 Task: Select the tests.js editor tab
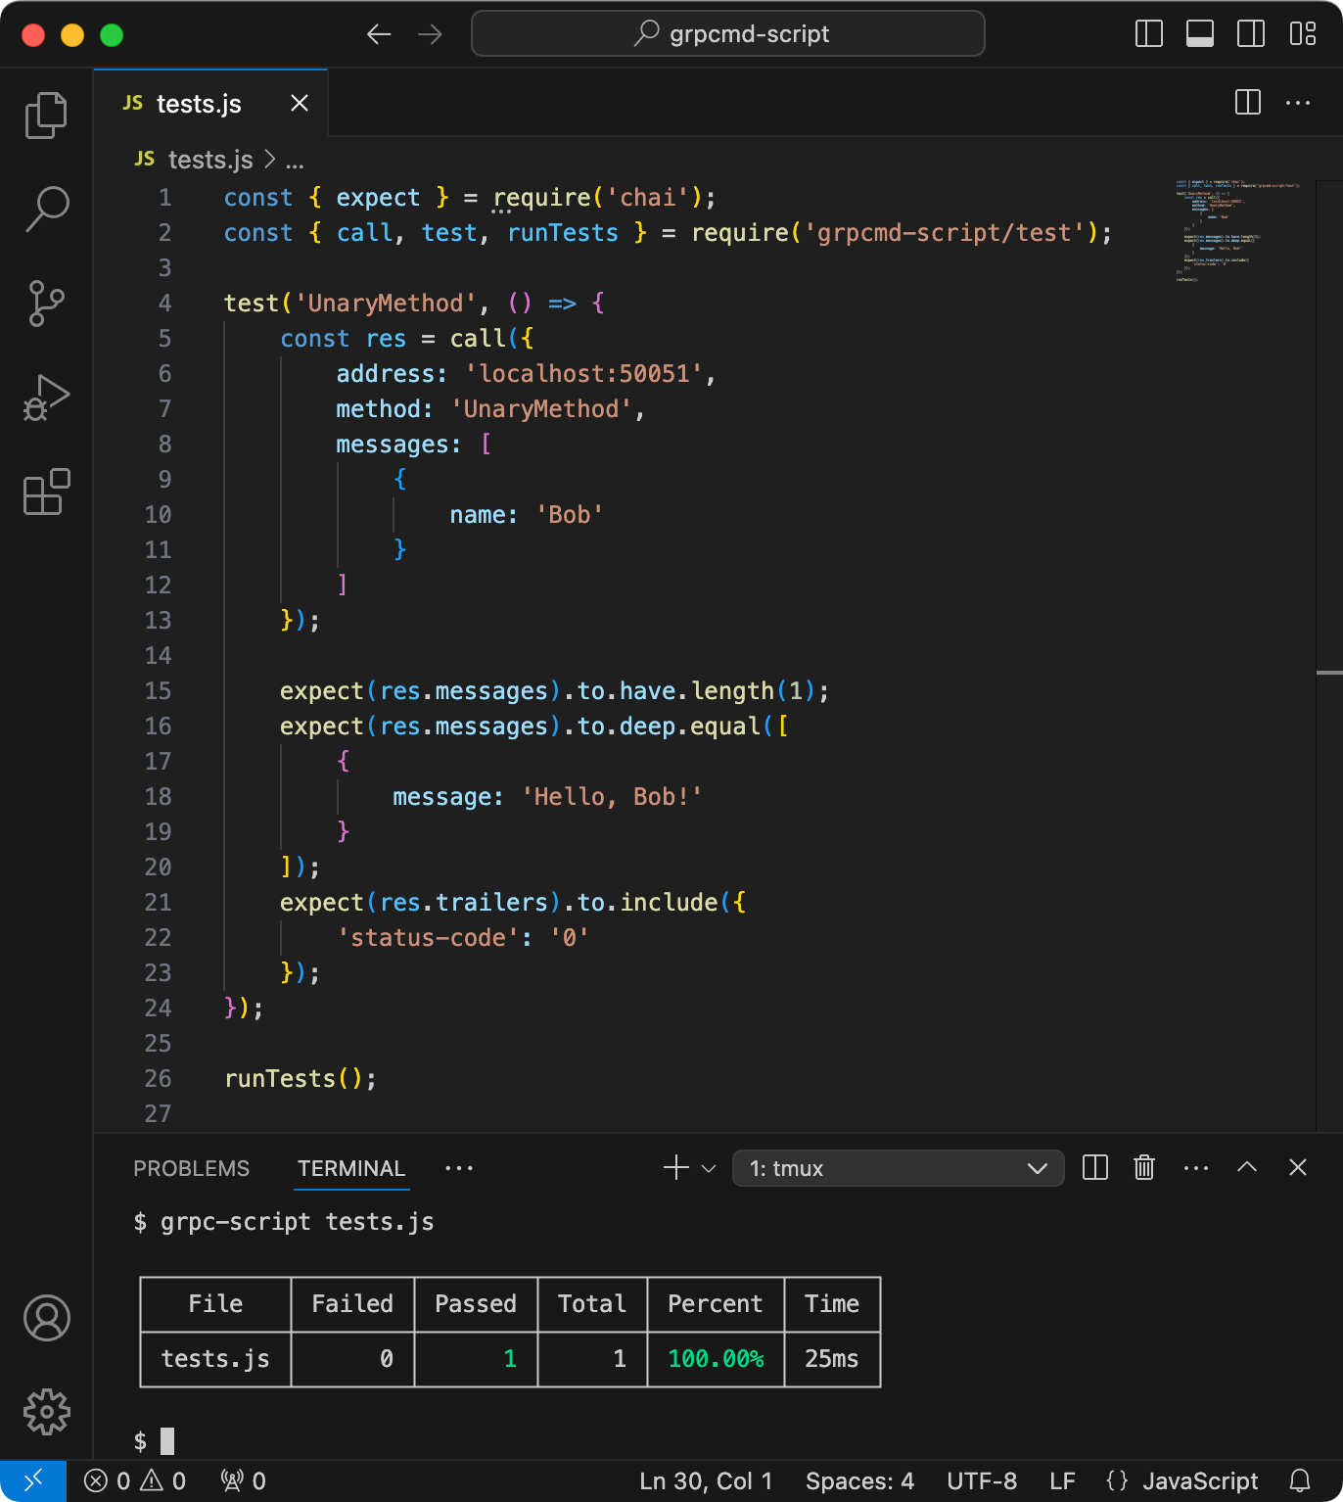coord(210,103)
